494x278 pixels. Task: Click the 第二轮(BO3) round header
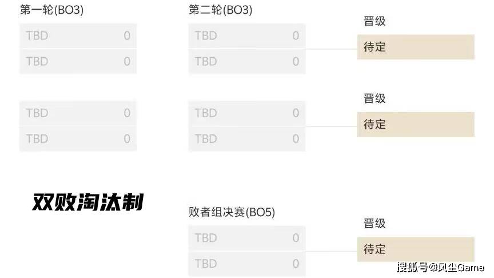pos(220,10)
